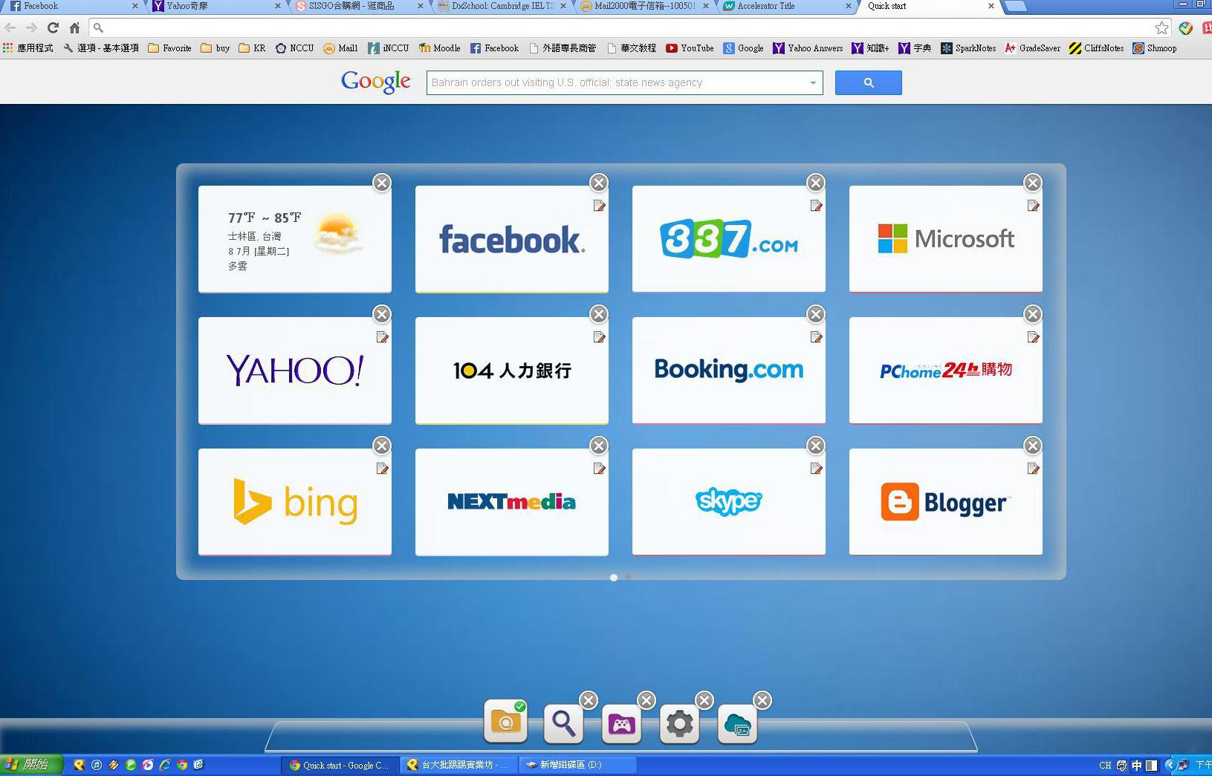Edit the NEXTmedia tile via pencil icon
This screenshot has width=1212, height=776.
tap(599, 469)
